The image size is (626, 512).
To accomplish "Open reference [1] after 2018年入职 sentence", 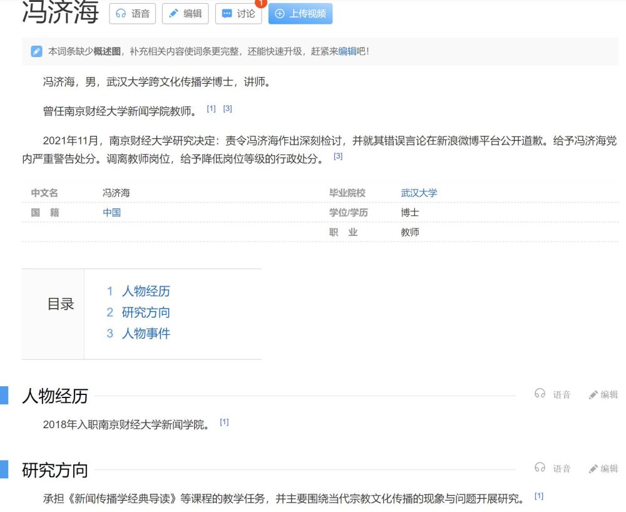I will coord(224,422).
